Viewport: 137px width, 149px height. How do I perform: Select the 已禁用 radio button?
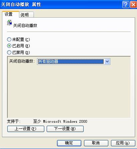9,52
